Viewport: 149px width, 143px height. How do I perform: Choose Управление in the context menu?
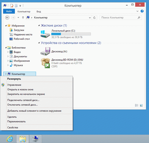point(14,85)
